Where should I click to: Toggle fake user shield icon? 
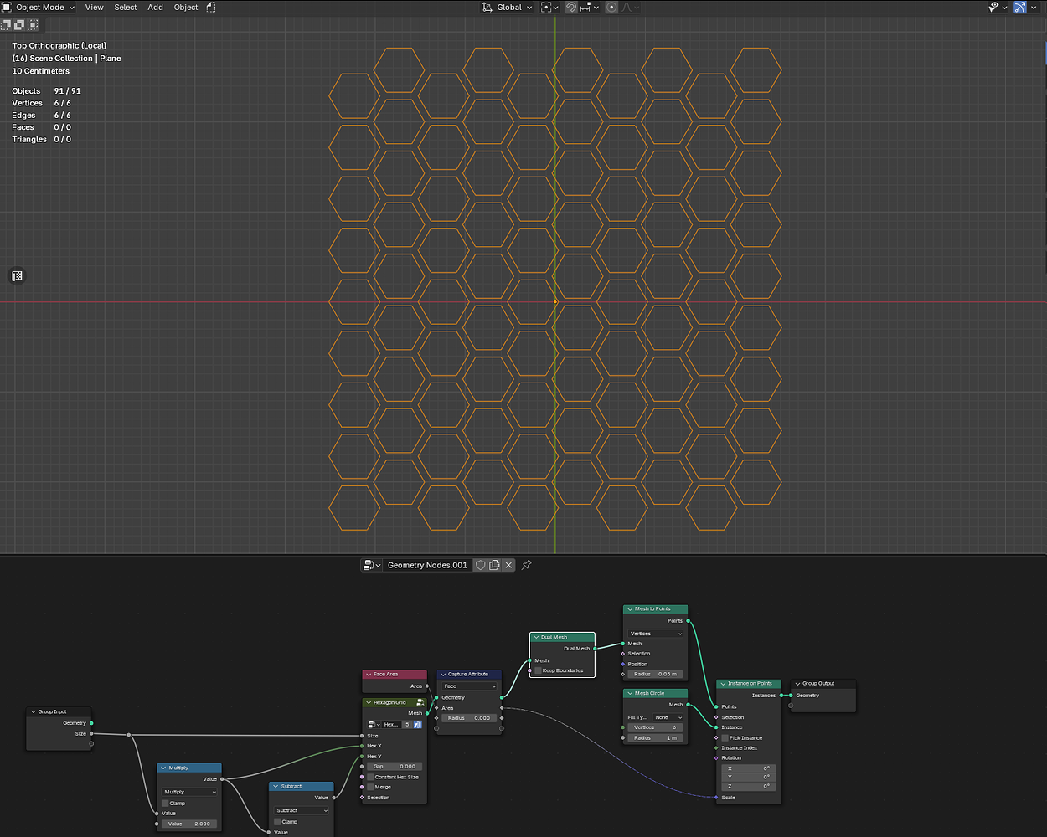(x=481, y=565)
